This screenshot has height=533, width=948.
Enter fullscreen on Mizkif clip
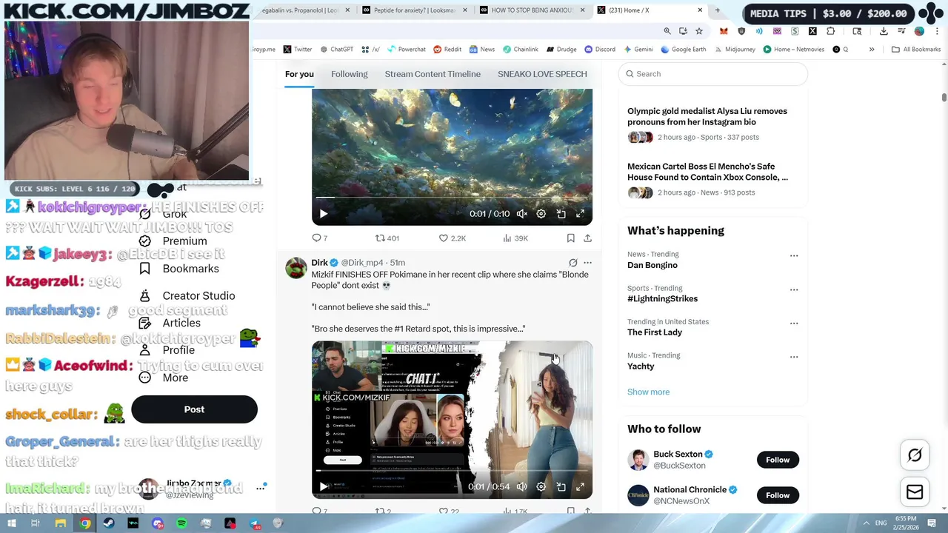(580, 486)
